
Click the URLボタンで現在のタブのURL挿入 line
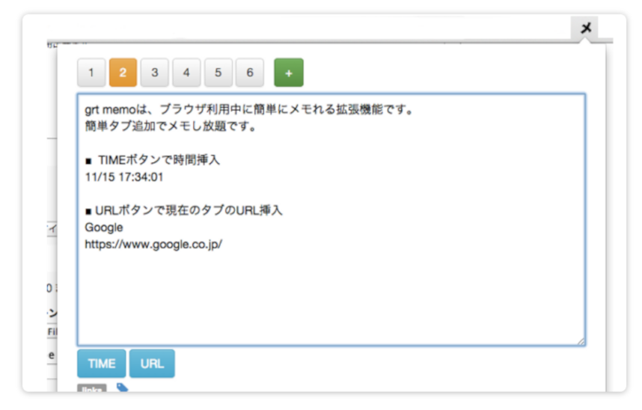pos(184,210)
